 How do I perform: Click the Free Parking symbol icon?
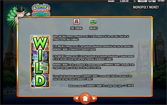point(76,21)
